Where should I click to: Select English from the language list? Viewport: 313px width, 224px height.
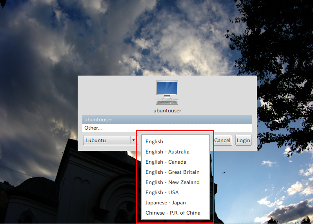pos(175,141)
